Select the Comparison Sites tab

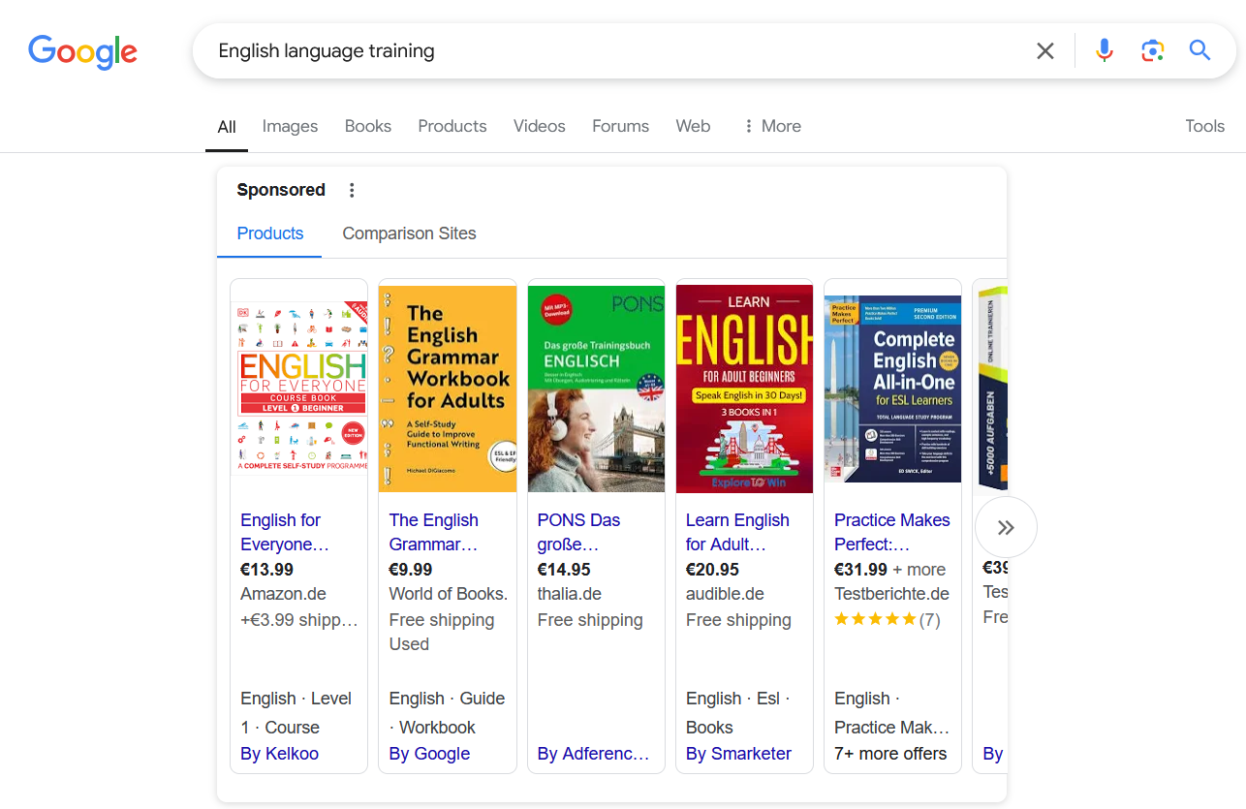click(409, 233)
